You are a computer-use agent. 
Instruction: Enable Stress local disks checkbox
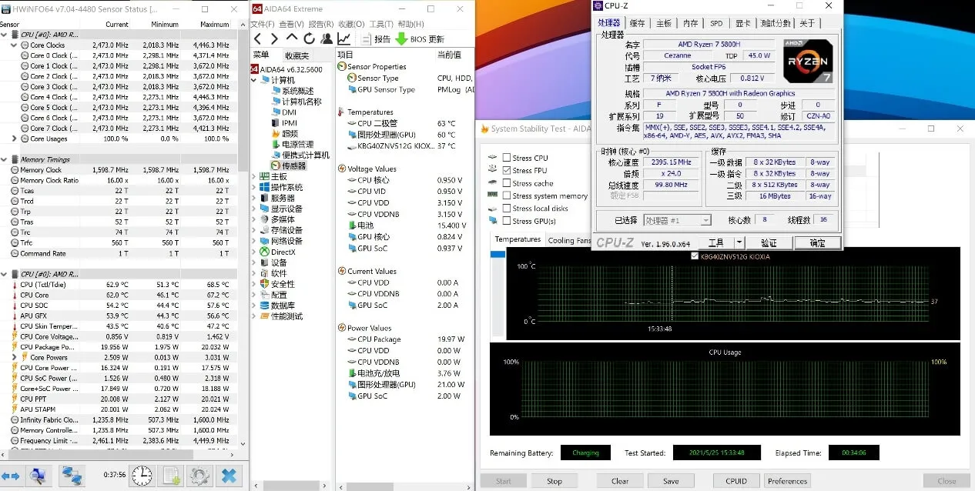coord(506,209)
